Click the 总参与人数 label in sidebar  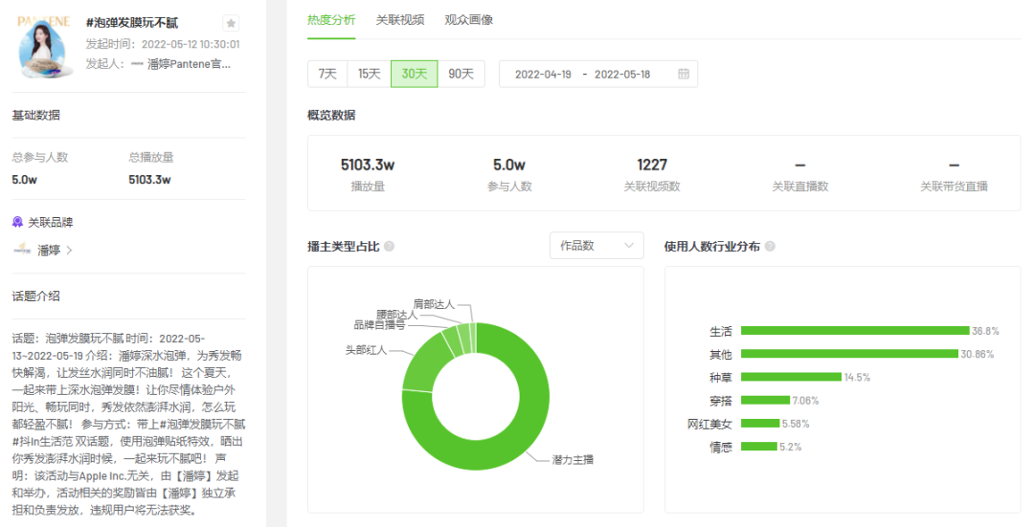[39, 158]
